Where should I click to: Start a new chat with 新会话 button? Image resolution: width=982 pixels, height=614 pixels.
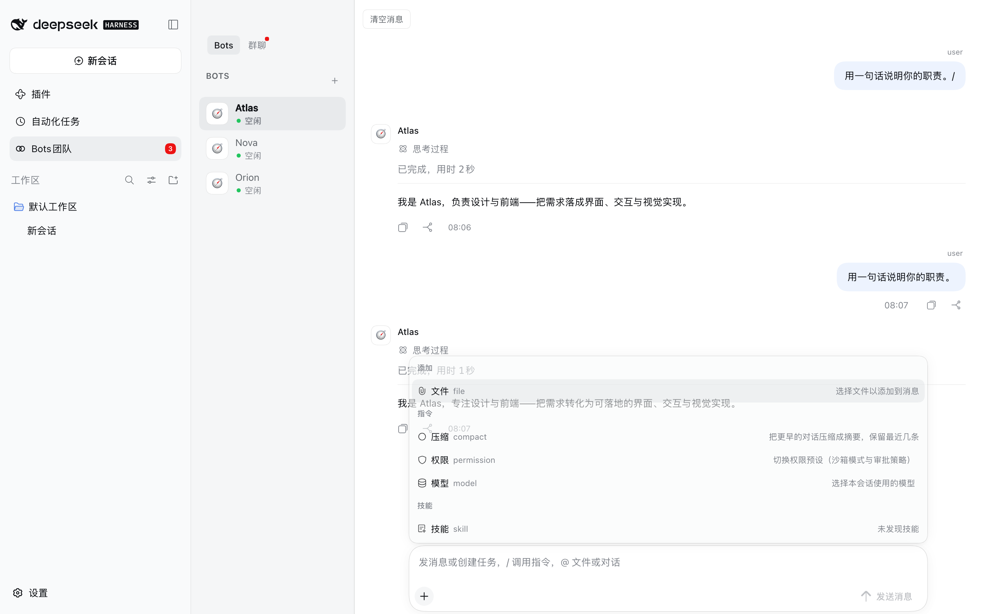point(95,61)
